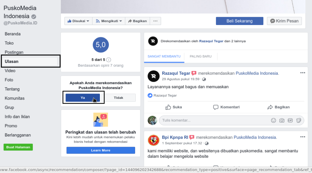Click the recommendation badge next to Razaqul Tegar
This screenshot has height=173, width=312.
(194, 73)
